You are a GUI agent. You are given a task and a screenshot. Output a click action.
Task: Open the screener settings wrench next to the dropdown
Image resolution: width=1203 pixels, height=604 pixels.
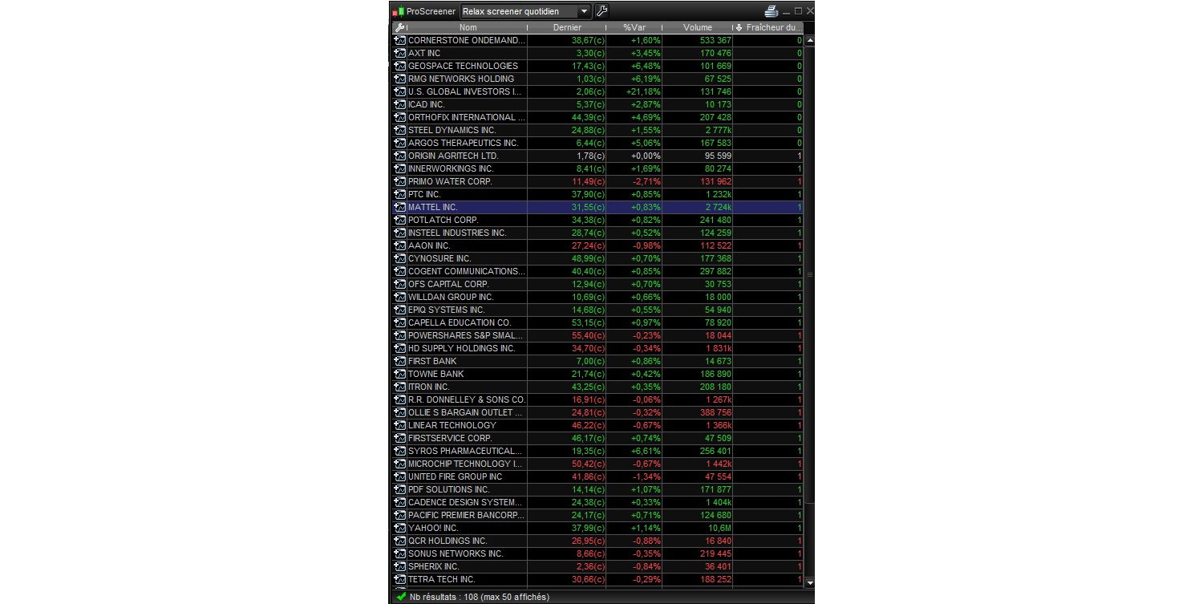601,11
